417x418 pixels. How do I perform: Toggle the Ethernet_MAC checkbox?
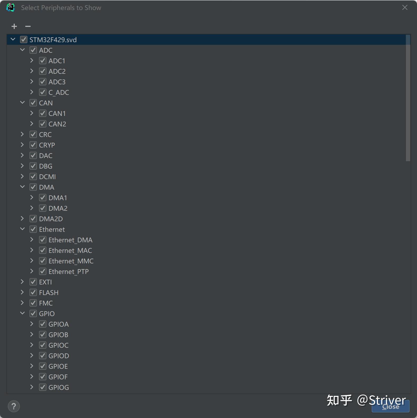(42, 250)
